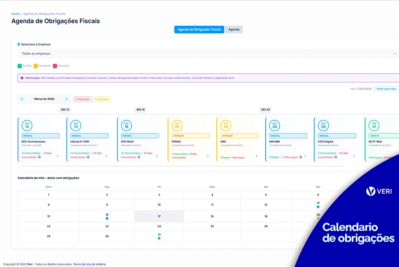This screenshot has height=267, width=399.
Task: Click the purple Informação info icon
Action: click(x=22, y=78)
